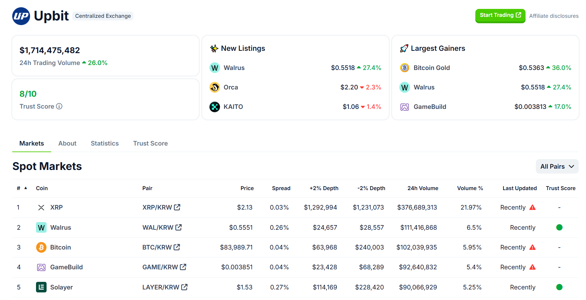This screenshot has height=300, width=586.
Task: Click Walrus icon in Largest Gainers
Action: [x=405, y=87]
